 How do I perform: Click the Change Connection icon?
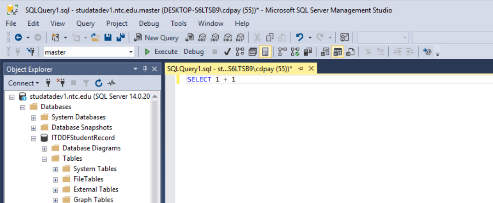30,51
